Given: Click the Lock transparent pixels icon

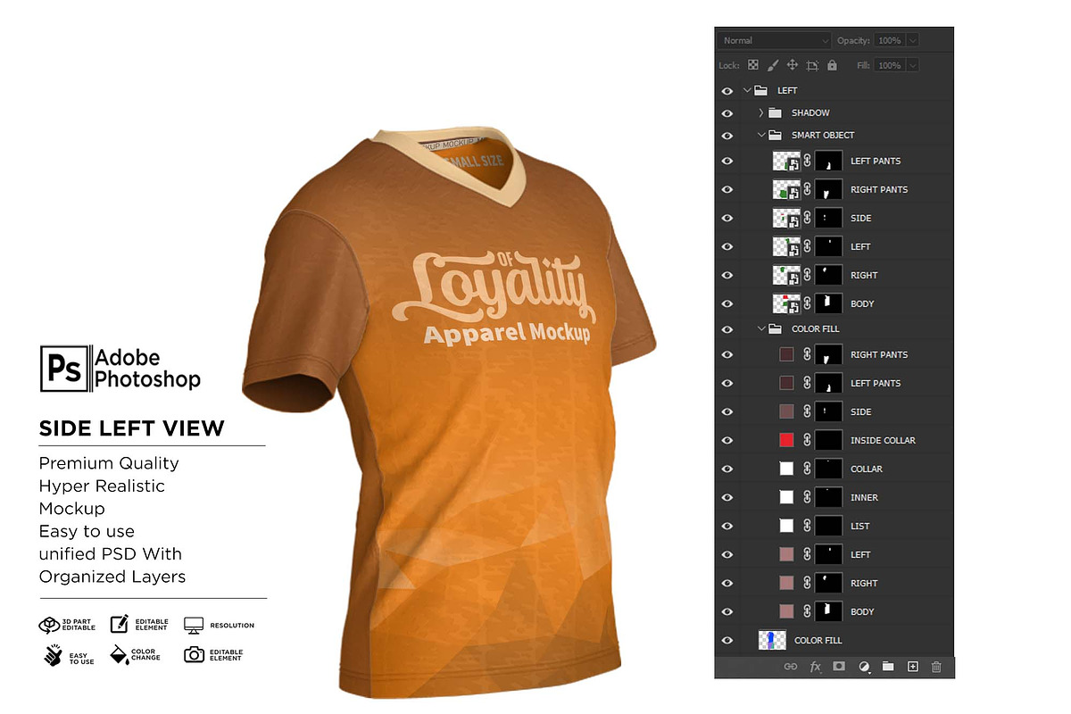Looking at the screenshot, I should coord(753,65).
